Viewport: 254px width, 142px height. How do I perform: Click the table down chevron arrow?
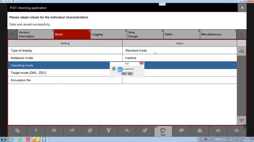coord(241,120)
